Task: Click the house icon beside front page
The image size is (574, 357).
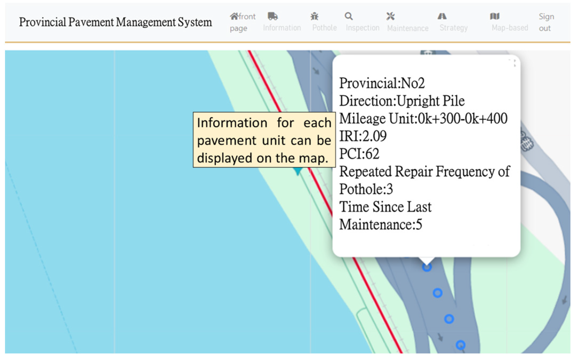Action: pos(234,17)
